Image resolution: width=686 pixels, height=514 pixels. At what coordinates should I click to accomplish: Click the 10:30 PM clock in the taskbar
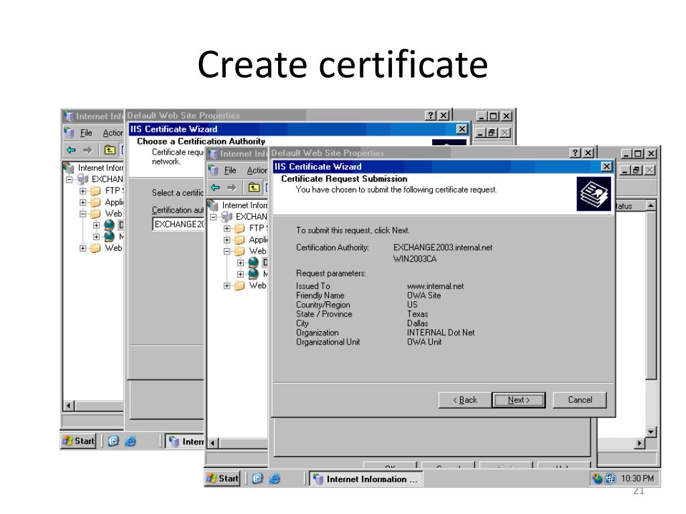638,479
